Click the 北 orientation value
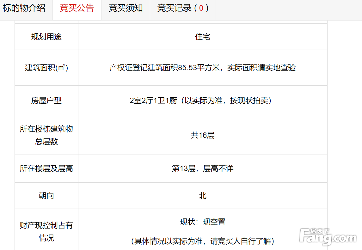The height and width of the screenshot is (250, 362). pyautogui.click(x=203, y=196)
